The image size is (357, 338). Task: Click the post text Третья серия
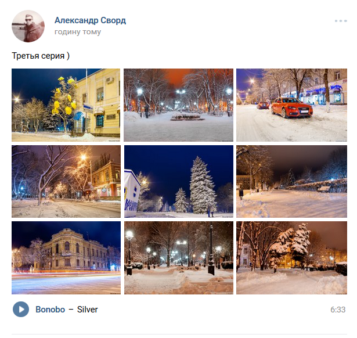(41, 56)
